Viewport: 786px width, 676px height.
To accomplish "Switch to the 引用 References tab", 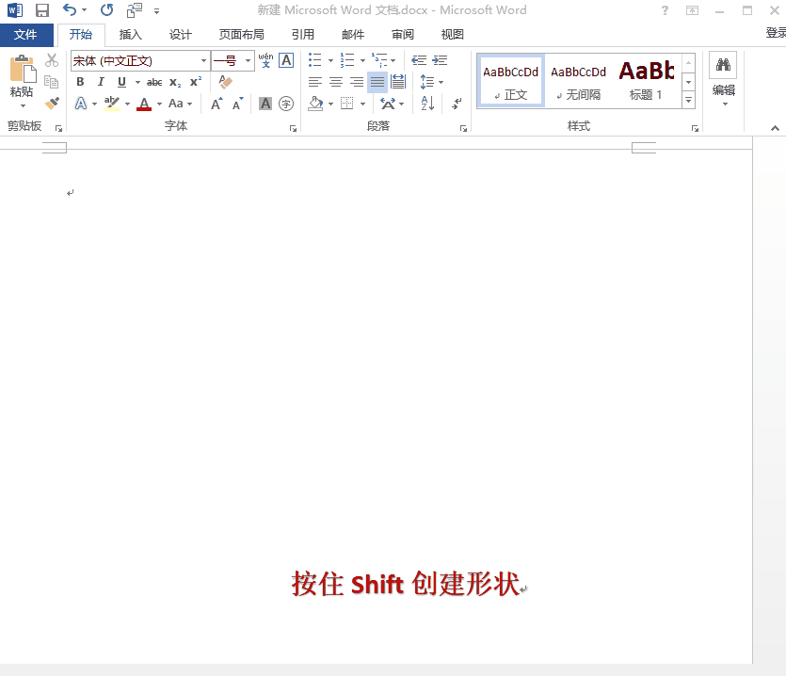I will pos(303,35).
